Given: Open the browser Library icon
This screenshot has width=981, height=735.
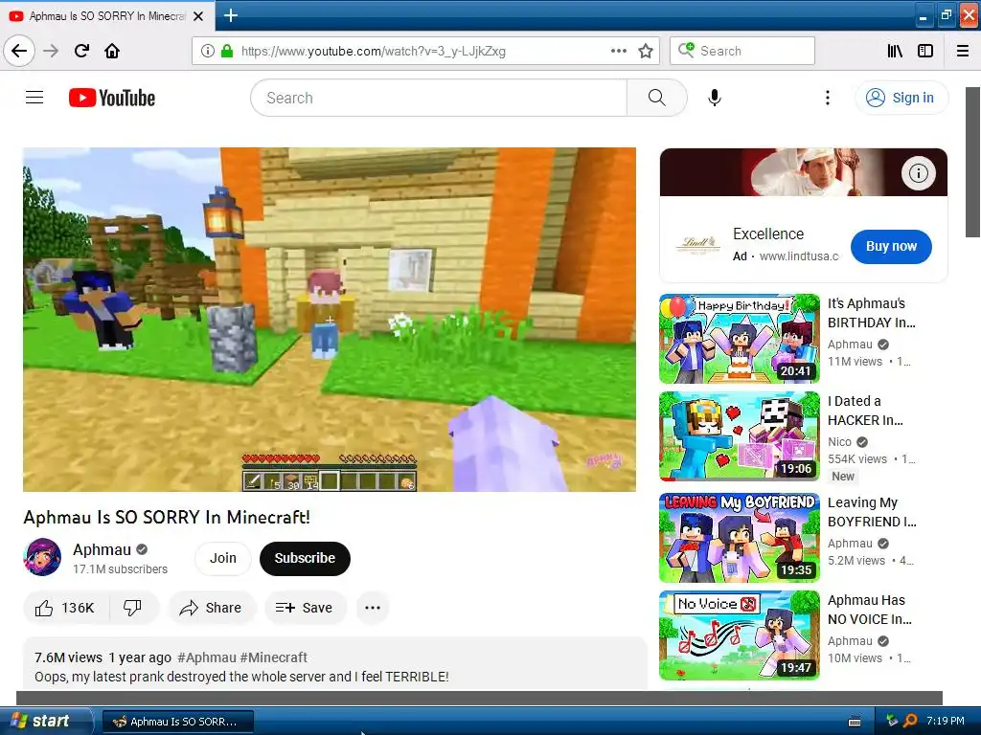Looking at the screenshot, I should [x=895, y=51].
